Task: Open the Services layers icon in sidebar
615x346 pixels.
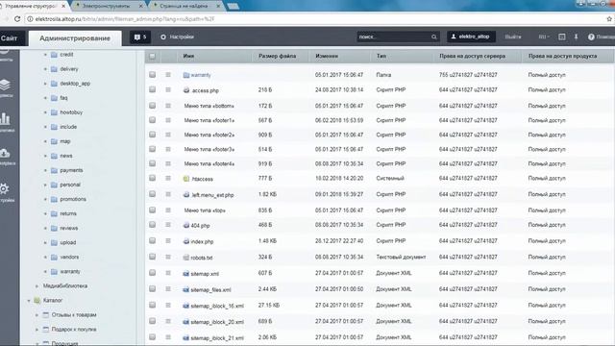Action: coord(5,85)
